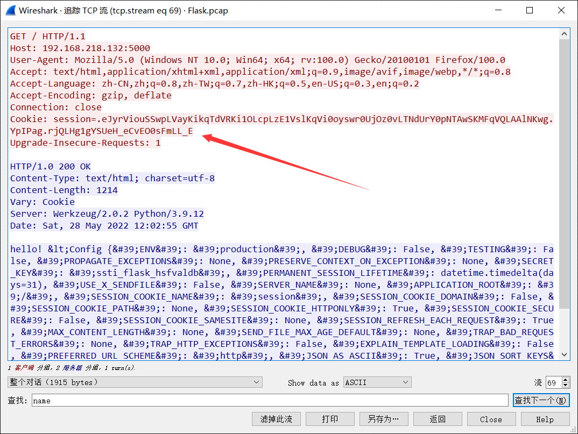Click the Upgrade-Insecure-Requests: 1 line
Image resolution: width=578 pixels, height=434 pixels.
coord(85,143)
